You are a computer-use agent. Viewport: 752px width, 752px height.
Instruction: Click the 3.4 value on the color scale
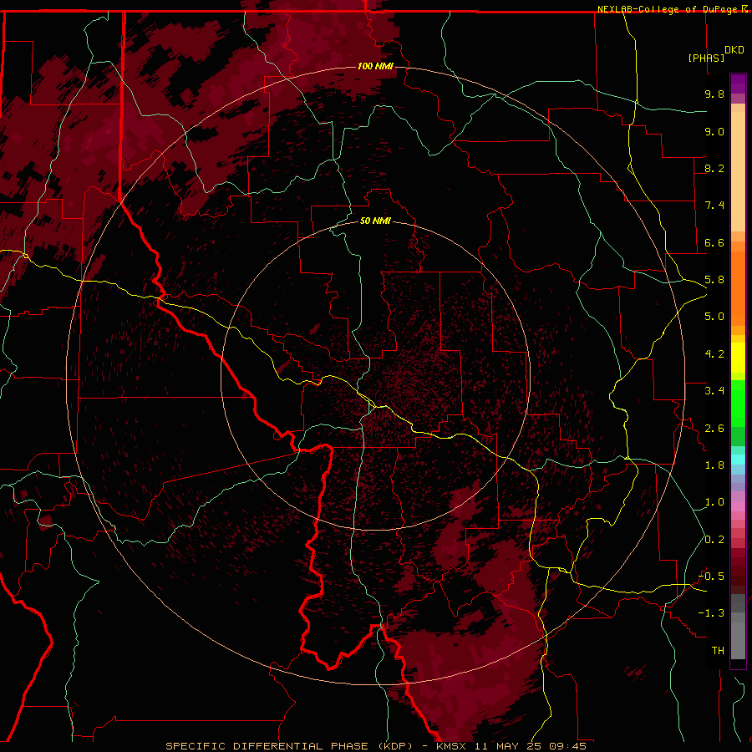pyautogui.click(x=714, y=391)
